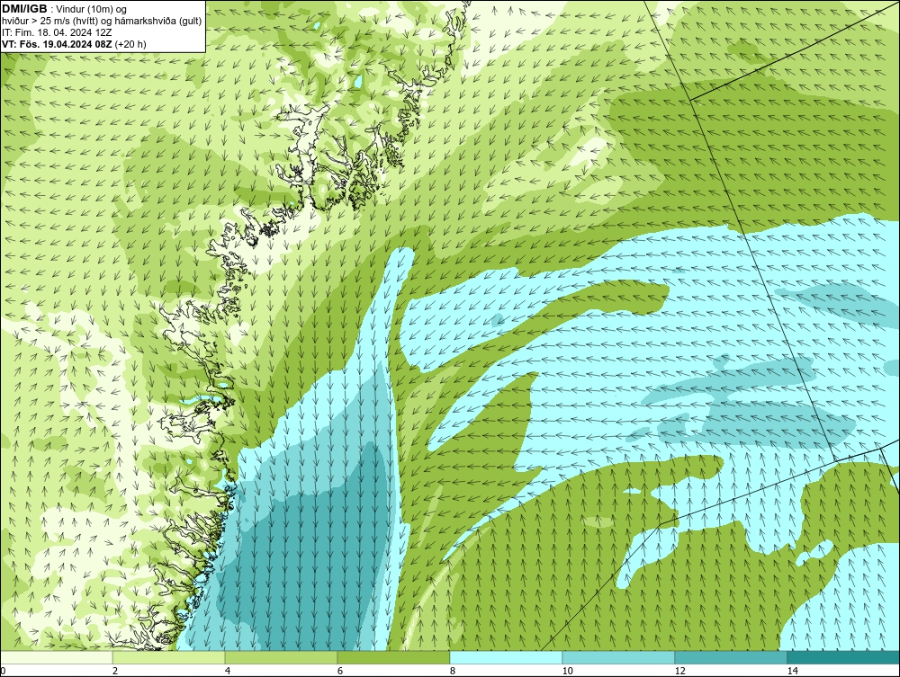Screen dimensions: 900x677
Task: Click the 12–14 m/s teal legend swatch
Action: [x=731, y=657]
